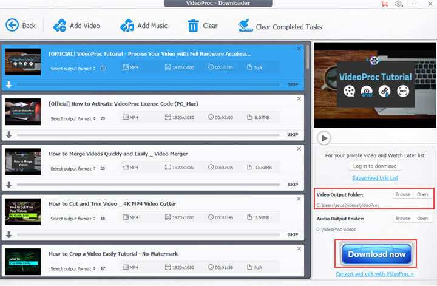This screenshot has height=286, width=437.
Task: Open output format selector for Cut and Trim Video
Action: click(x=73, y=219)
